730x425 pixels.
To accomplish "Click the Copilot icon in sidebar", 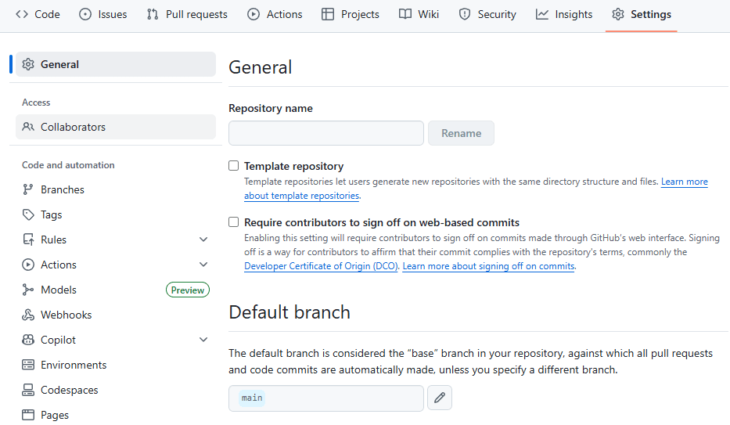I will [28, 340].
